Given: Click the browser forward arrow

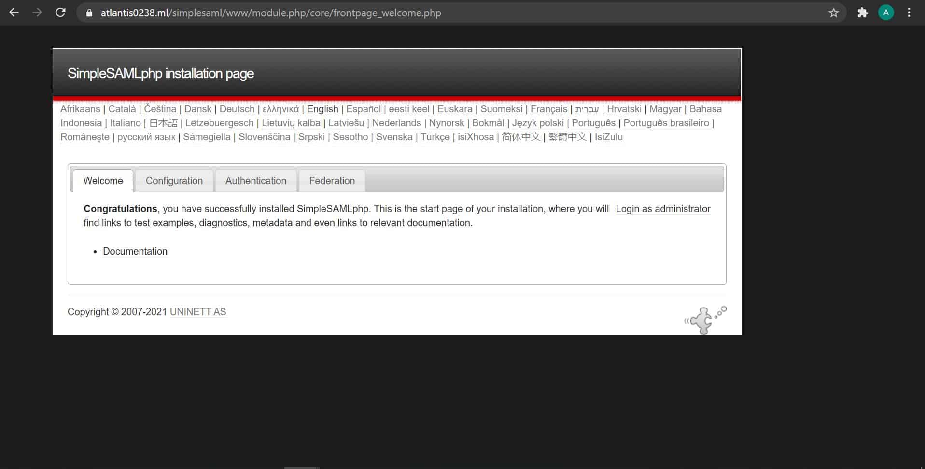Looking at the screenshot, I should 37,13.
